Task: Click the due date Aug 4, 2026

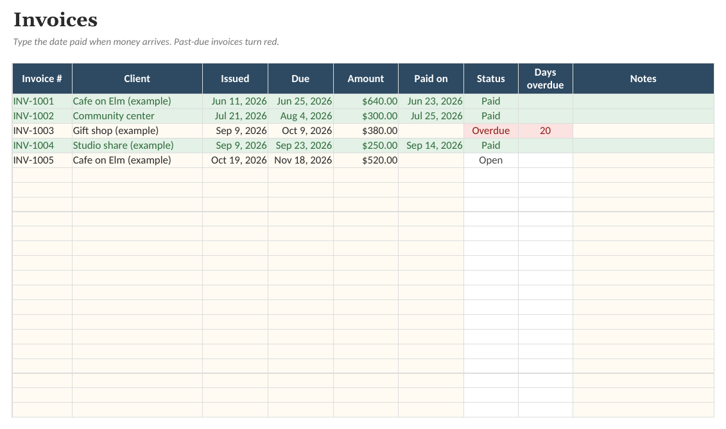Action: [x=300, y=115]
